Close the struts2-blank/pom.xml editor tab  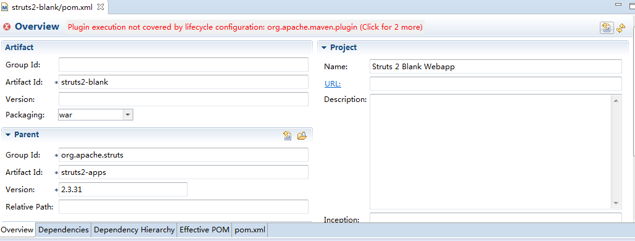click(x=101, y=7)
